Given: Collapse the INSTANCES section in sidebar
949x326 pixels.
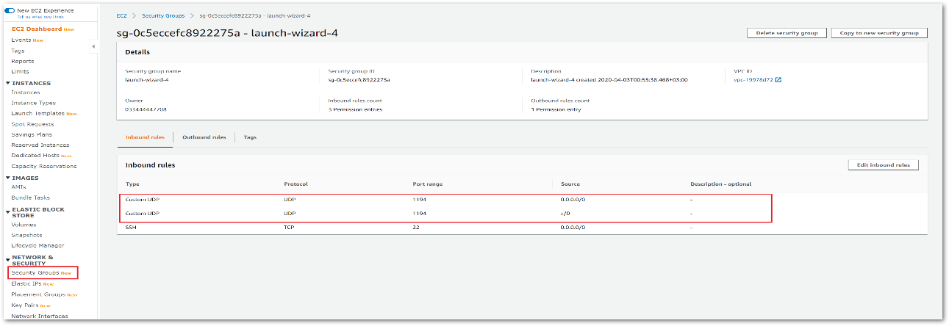Looking at the screenshot, I should (x=7, y=83).
